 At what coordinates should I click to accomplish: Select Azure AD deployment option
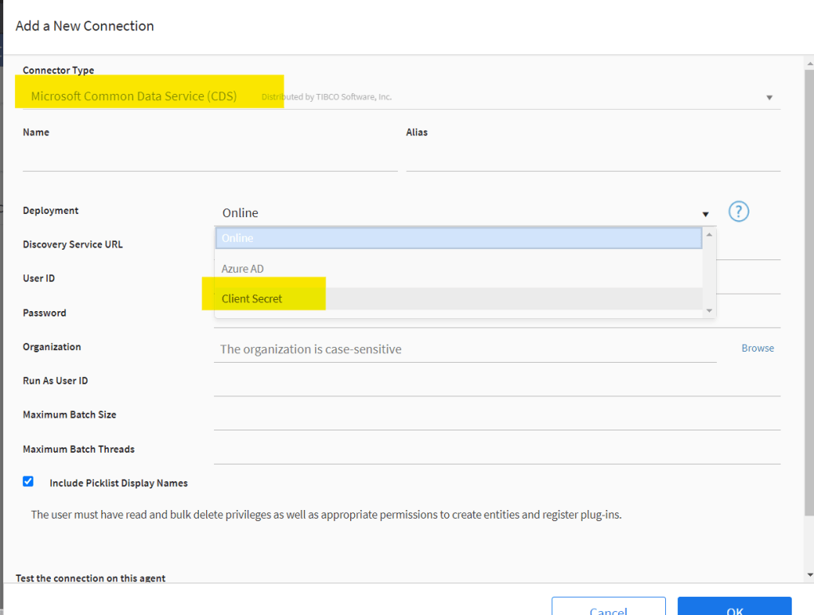pyautogui.click(x=458, y=269)
